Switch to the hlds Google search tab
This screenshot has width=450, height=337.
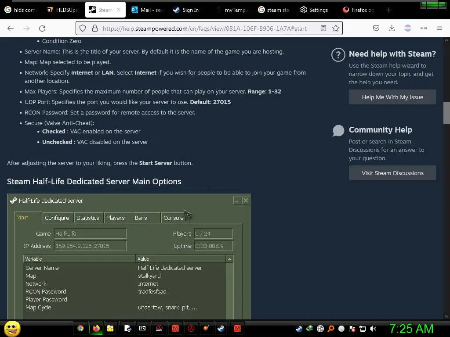coord(21,10)
